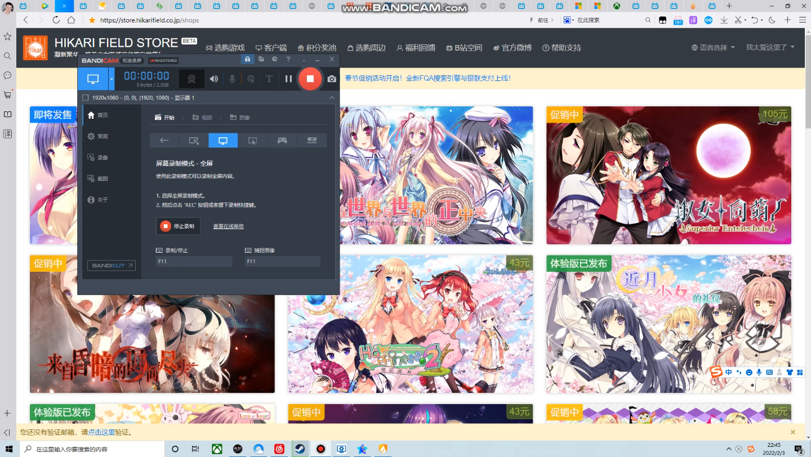Open recording mode dropdown arrow beside monitor button
Image resolution: width=811 pixels, height=457 pixels.
coord(112,79)
